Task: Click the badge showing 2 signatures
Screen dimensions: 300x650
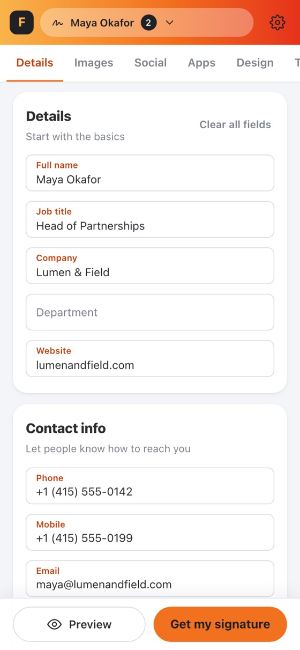Action: pyautogui.click(x=149, y=23)
